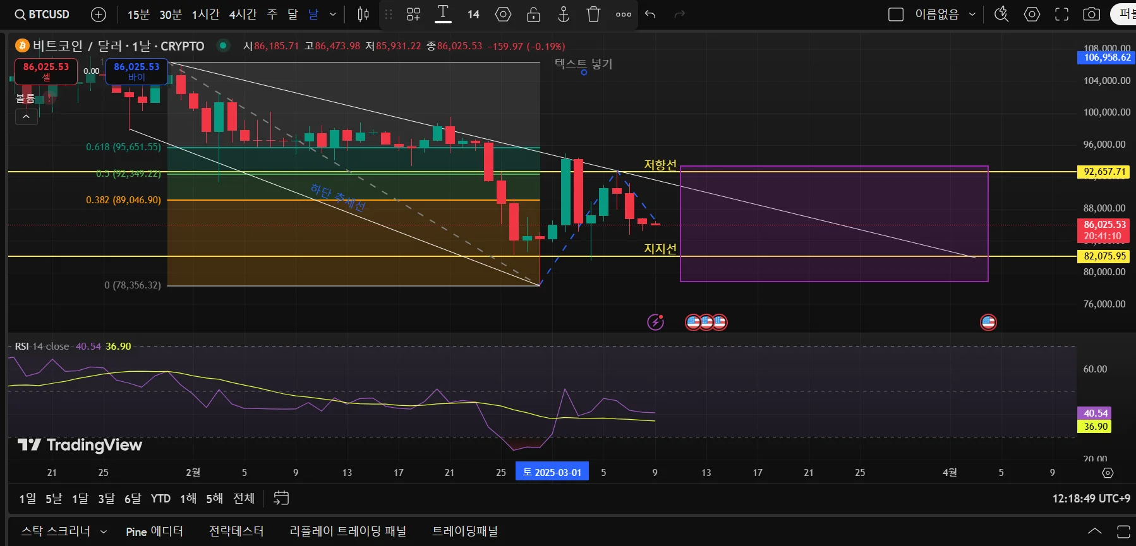
Task: Choose the 주 (weekly) timeframe
Action: (x=272, y=14)
